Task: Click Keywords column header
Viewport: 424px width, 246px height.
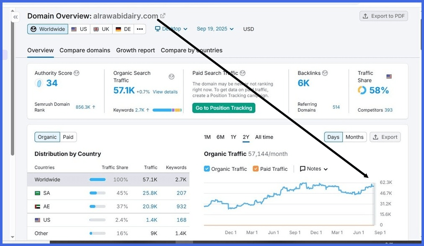Action: tap(176, 167)
